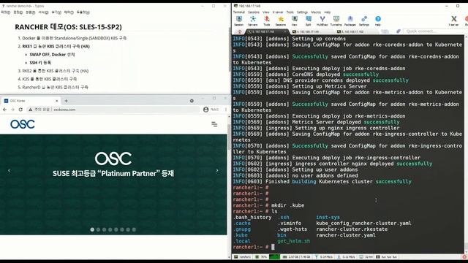Open a new browser tab with plus button
This screenshot has height=263, width=468.
tap(66, 101)
